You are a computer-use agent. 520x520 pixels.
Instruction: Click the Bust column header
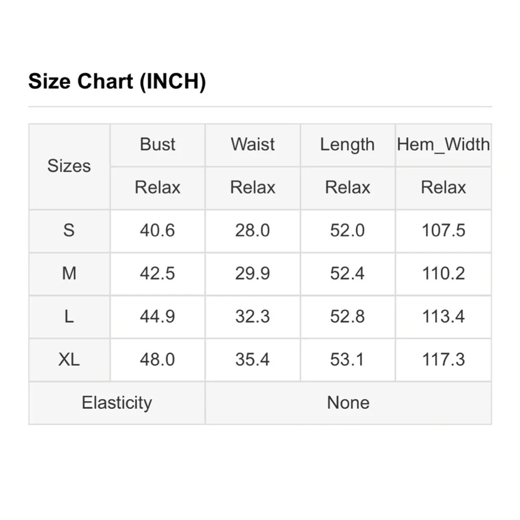click(x=158, y=145)
